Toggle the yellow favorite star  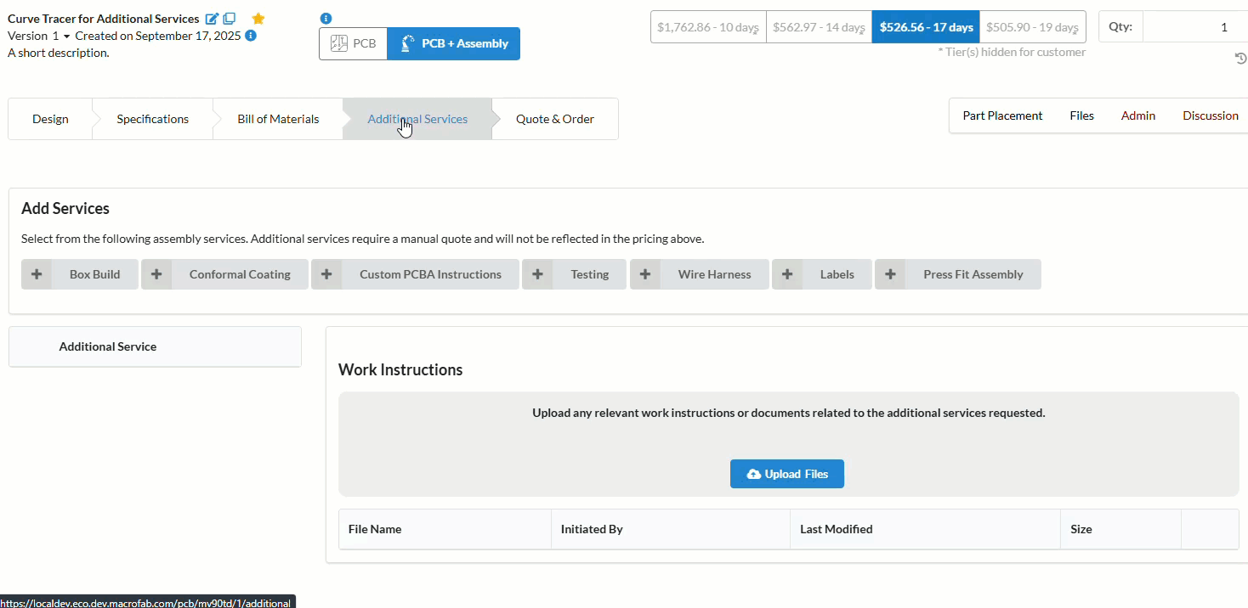click(x=258, y=19)
